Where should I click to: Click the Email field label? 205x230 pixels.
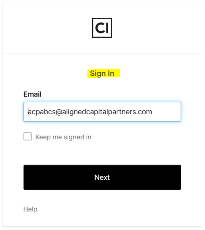[32, 94]
